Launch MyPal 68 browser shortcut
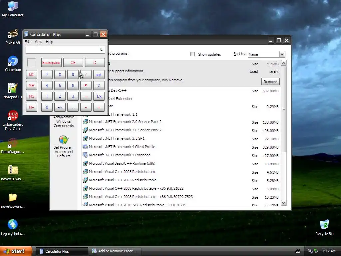The image size is (341, 256). [13, 37]
